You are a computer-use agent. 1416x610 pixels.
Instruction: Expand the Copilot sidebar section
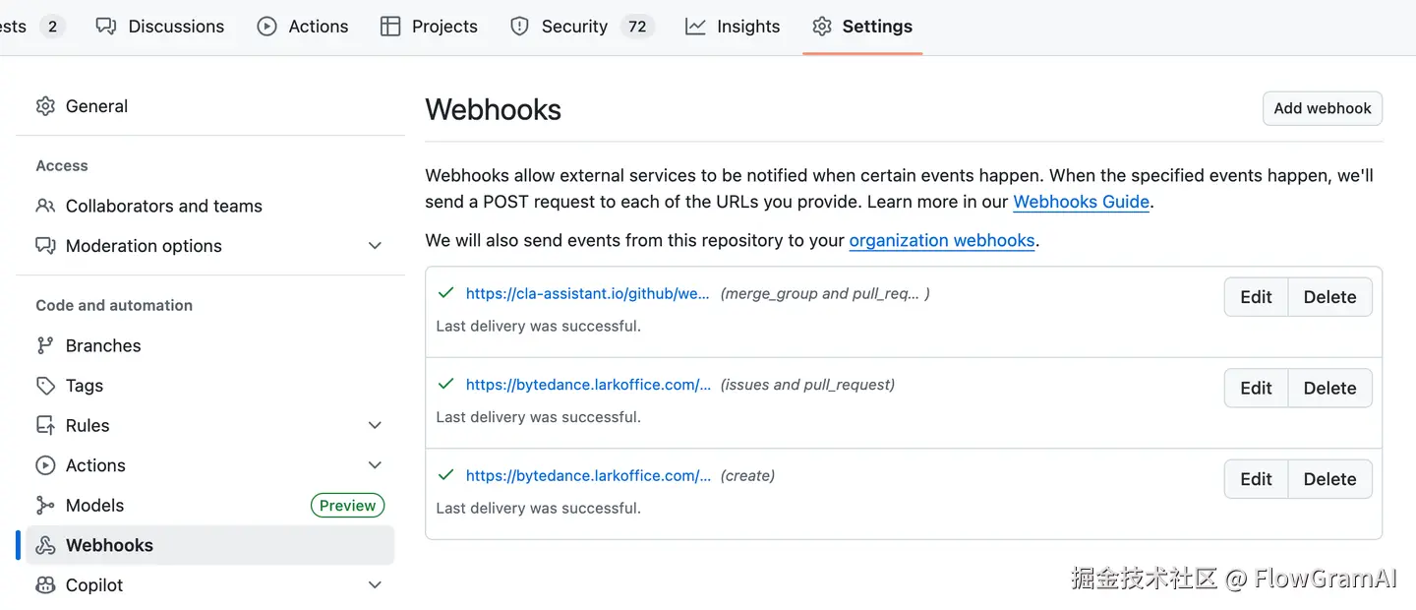(375, 585)
